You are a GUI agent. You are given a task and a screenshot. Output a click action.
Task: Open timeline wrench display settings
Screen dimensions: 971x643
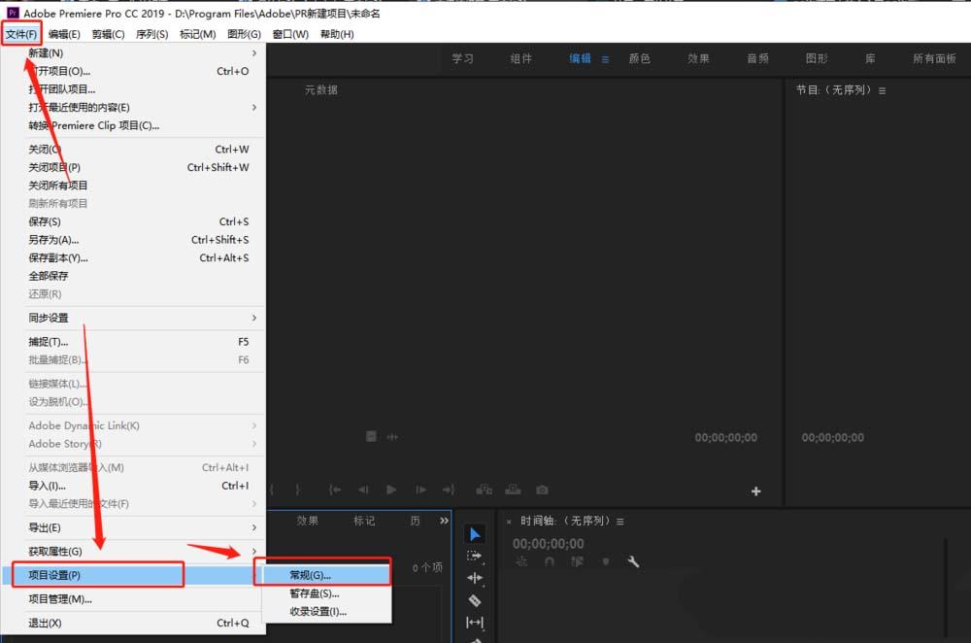pos(633,561)
